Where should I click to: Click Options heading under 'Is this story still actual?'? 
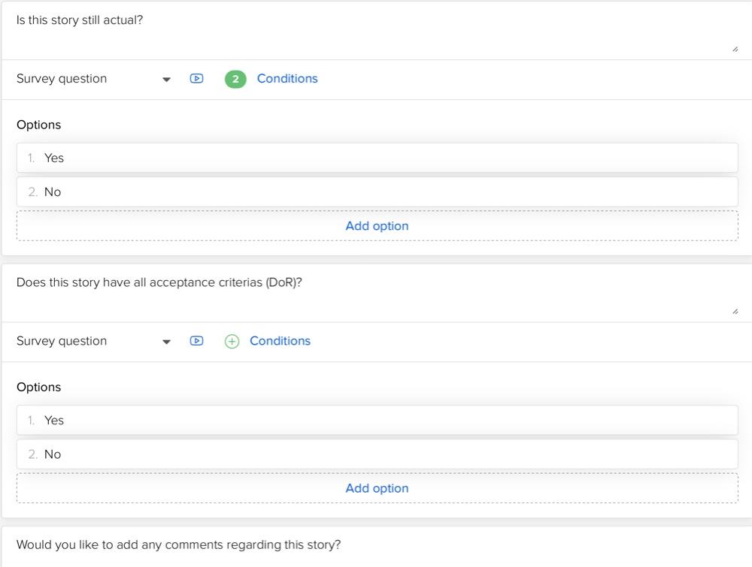pos(39,125)
